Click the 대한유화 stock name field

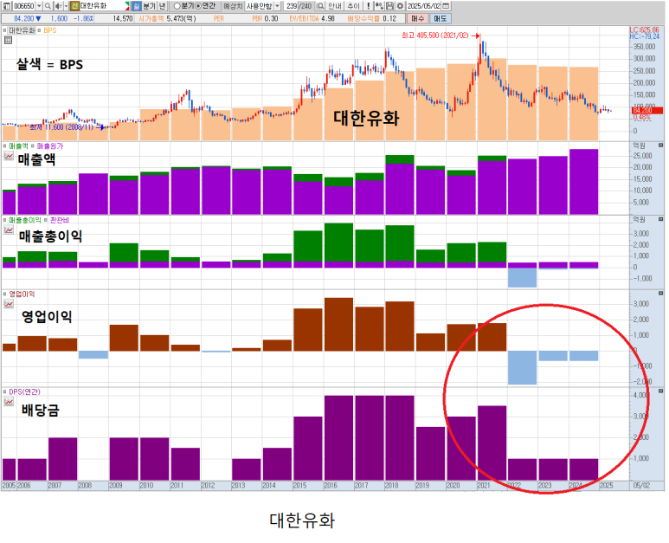coord(102,6)
